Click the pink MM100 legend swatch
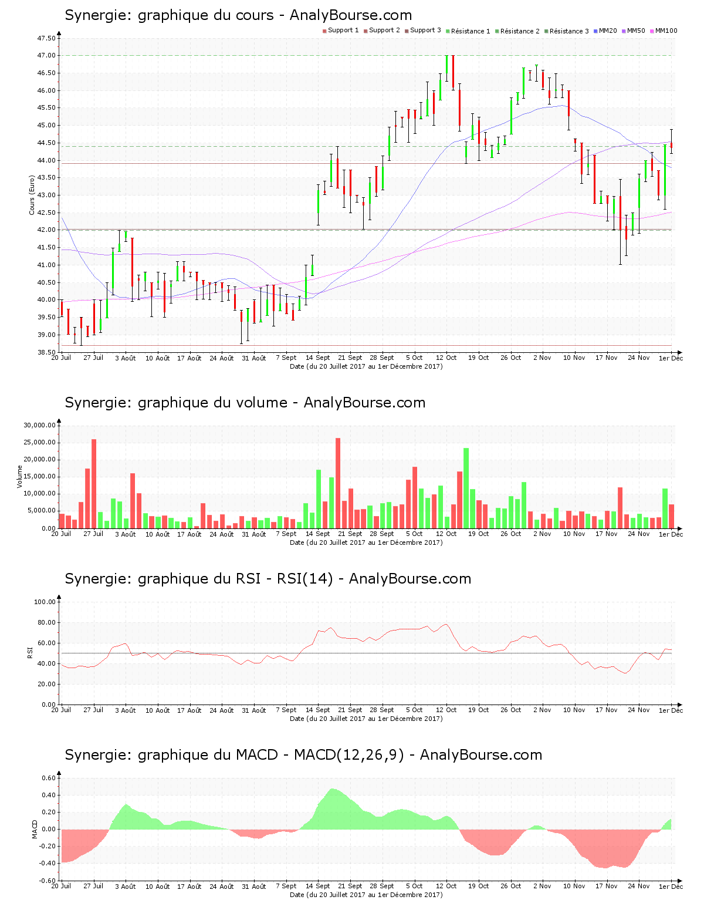This screenshot has width=704, height=910. pos(652,31)
